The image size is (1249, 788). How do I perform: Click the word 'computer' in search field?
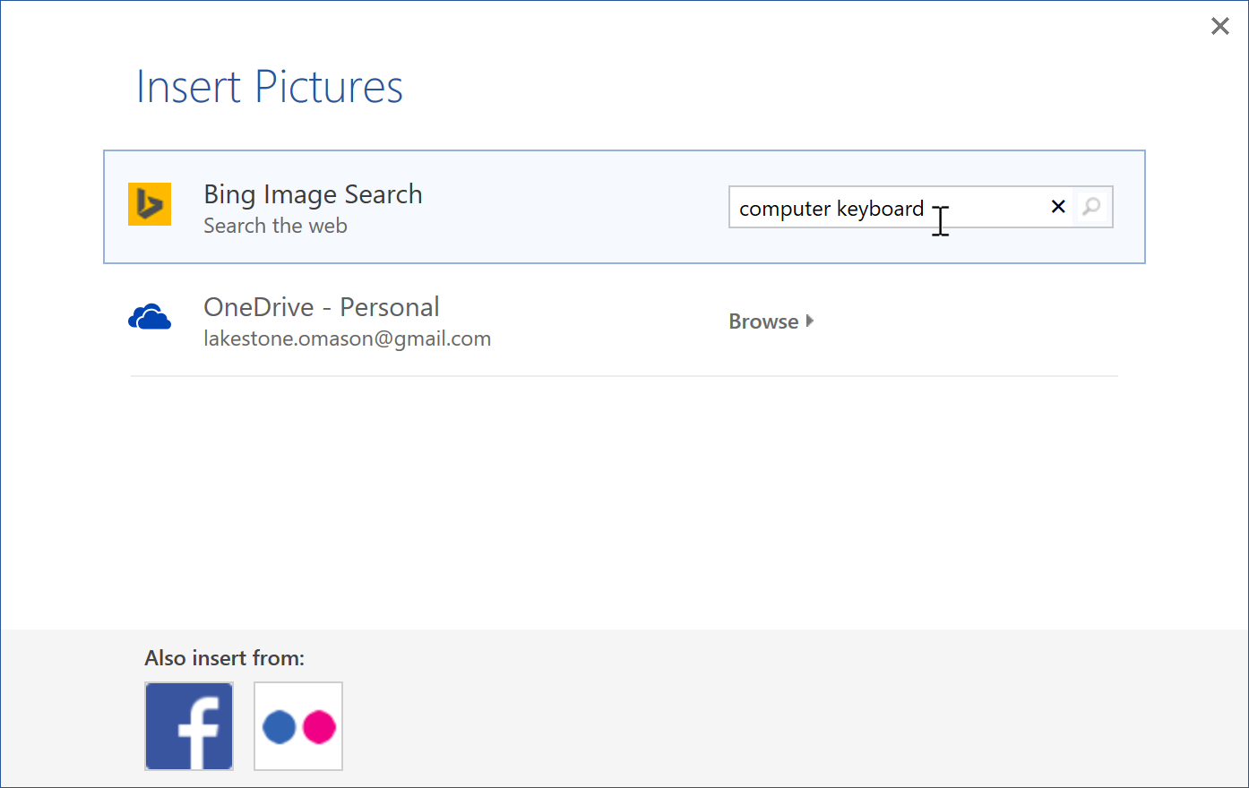pos(785,209)
